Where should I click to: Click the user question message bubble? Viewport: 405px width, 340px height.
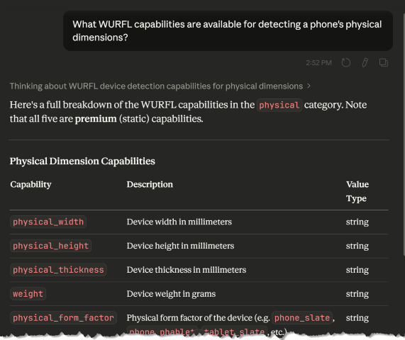(x=228, y=30)
